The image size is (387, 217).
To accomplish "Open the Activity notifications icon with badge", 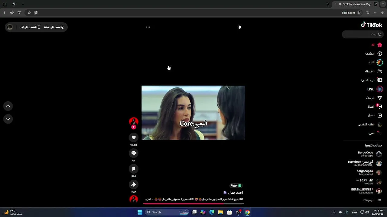I will click(x=379, y=106).
